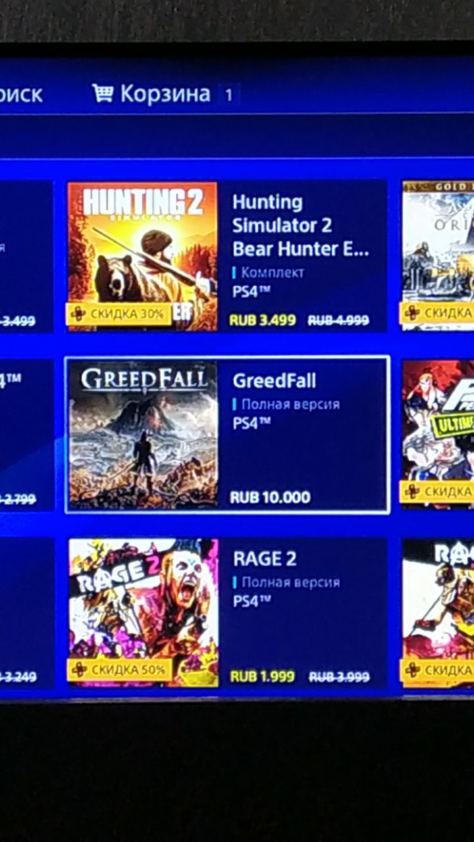Click the PS Plus icon on Hunting Simulator badge
Viewport: 474px width, 842px height.
pyautogui.click(x=78, y=314)
